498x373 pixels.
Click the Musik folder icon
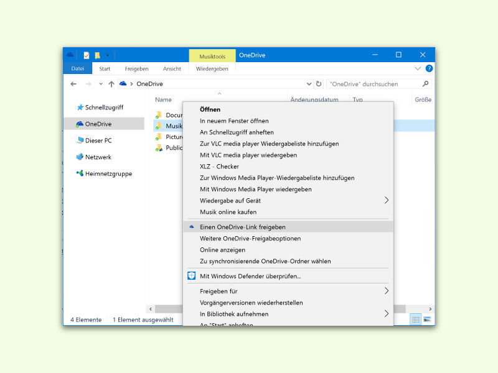pyautogui.click(x=159, y=126)
